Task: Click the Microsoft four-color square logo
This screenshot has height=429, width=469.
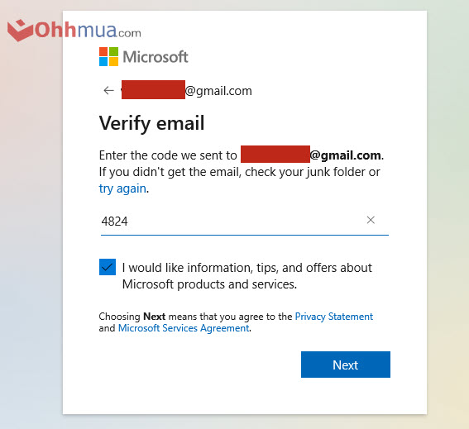Action: coord(108,56)
